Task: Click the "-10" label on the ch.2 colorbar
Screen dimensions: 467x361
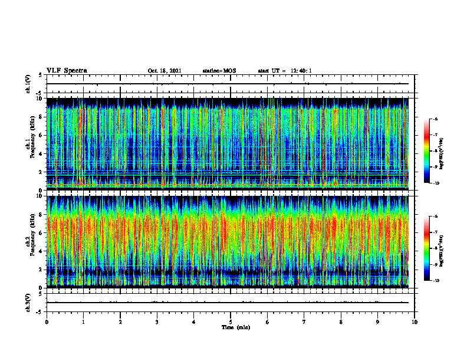Action: coord(436,281)
